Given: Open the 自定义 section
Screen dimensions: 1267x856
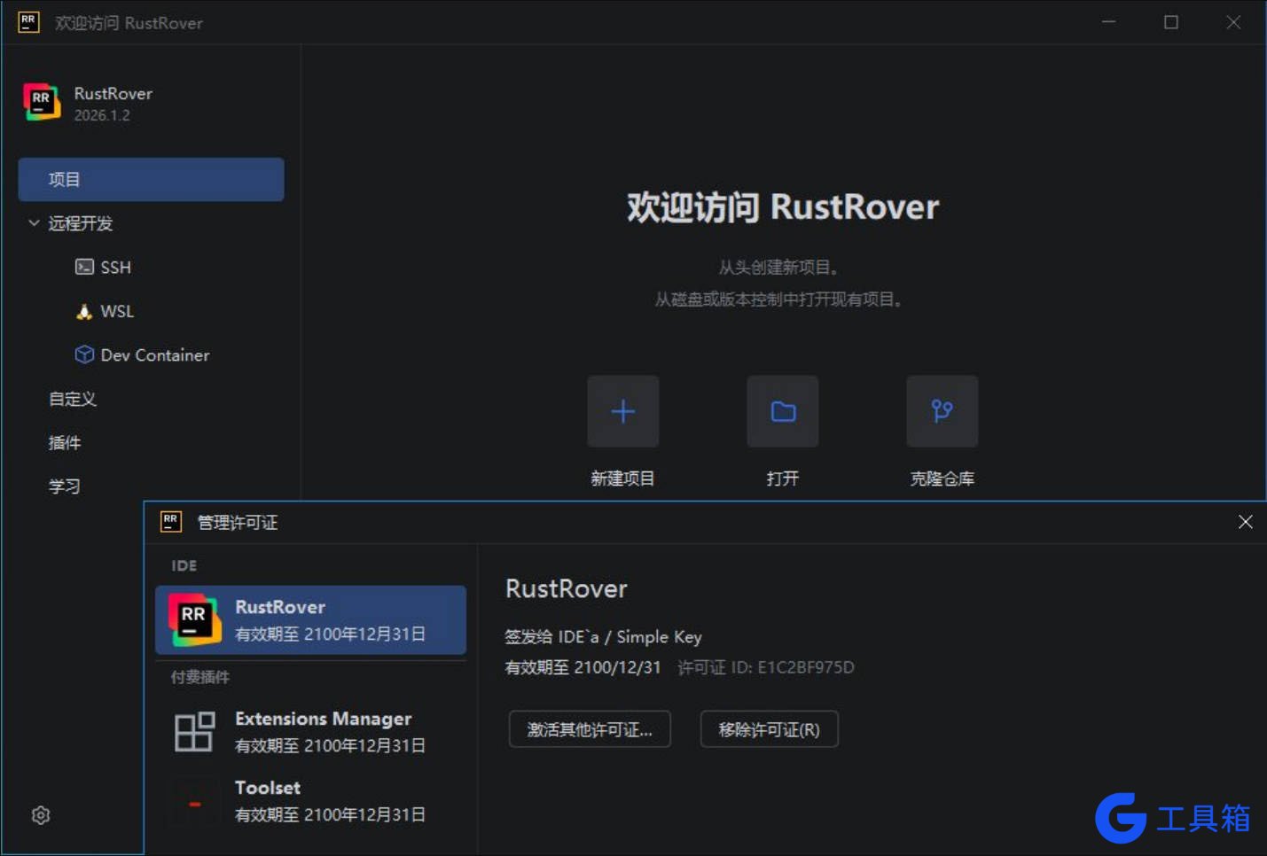Looking at the screenshot, I should [72, 399].
